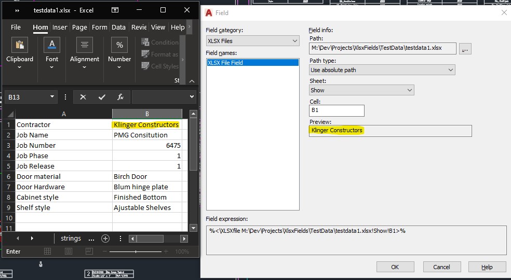The image size is (511, 280).
Task: Switch to the Page Layout ribbon tab
Action: click(79, 27)
